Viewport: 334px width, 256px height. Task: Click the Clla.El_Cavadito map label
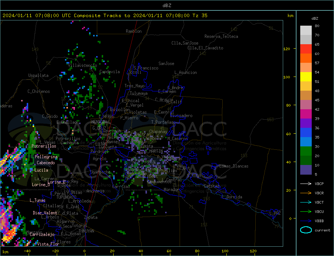point(205,48)
